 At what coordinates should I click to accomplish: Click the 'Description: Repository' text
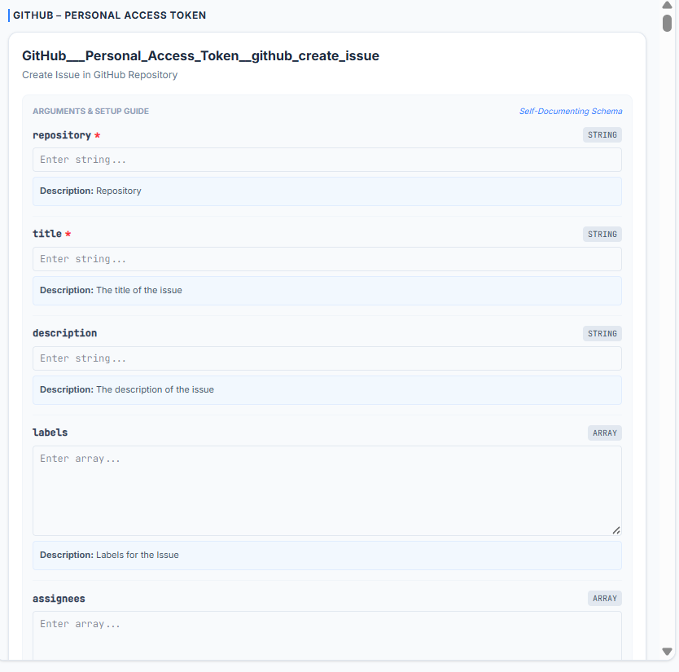coord(90,191)
